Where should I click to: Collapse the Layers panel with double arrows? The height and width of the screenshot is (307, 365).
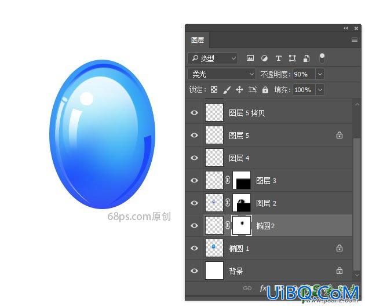(346, 28)
